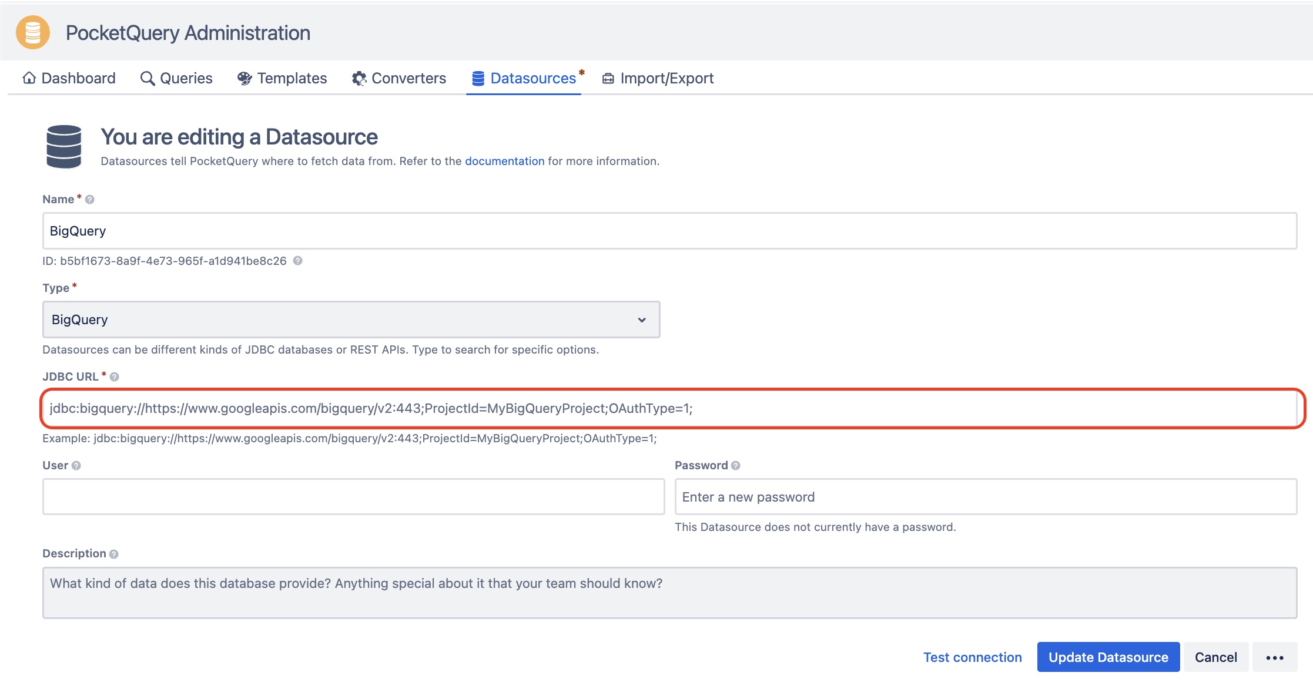The height and width of the screenshot is (686, 1313).
Task: Open the datasource ID help icon
Action: coord(298,261)
